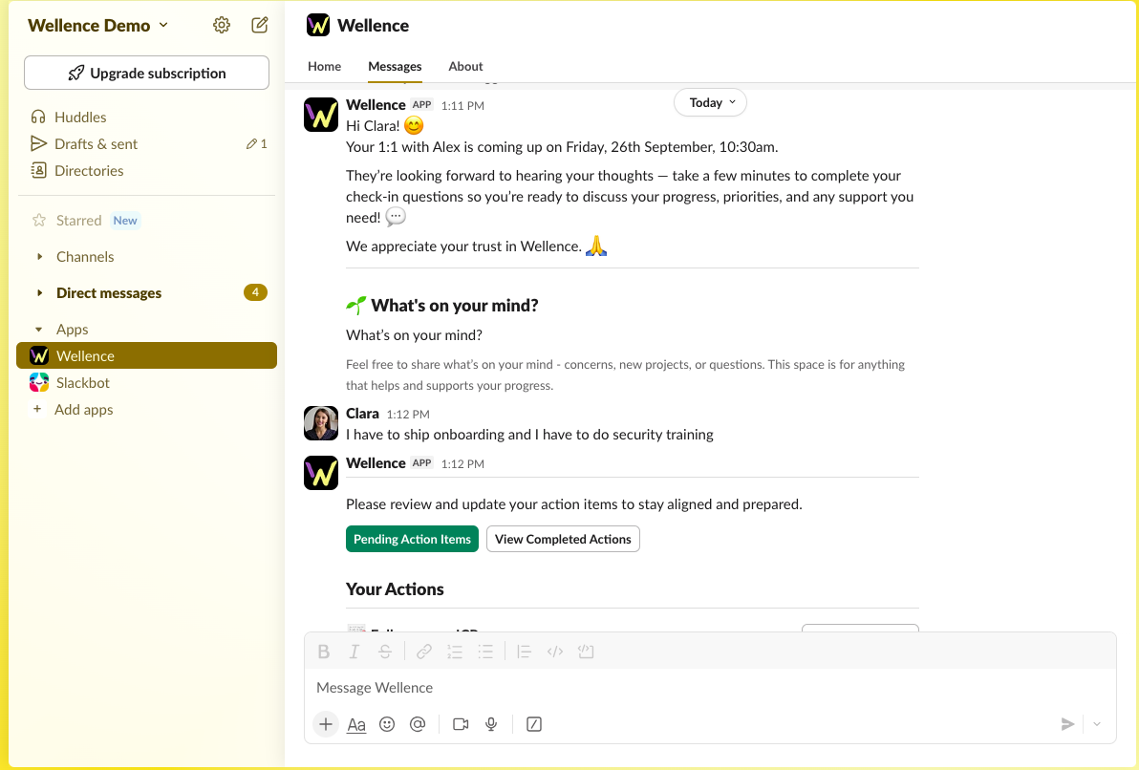
Task: Click Add apps in sidebar
Action: [83, 409]
